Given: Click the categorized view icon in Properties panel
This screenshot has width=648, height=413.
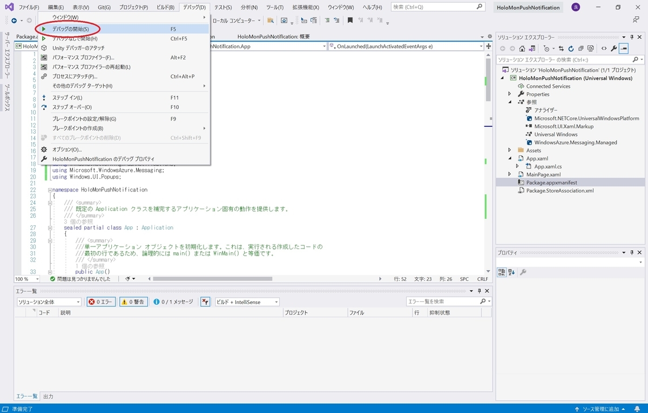Looking at the screenshot, I should (502, 272).
